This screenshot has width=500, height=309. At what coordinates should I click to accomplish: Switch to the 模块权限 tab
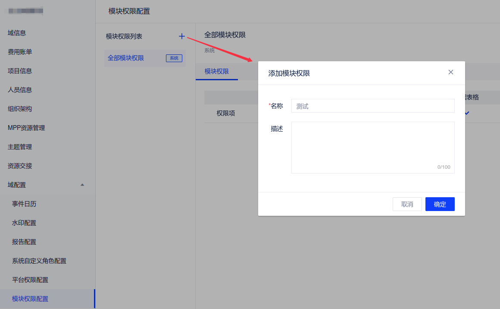(216, 72)
